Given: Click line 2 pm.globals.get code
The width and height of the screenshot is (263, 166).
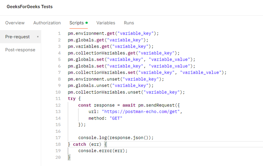Looking at the screenshot, I should 108,40.
